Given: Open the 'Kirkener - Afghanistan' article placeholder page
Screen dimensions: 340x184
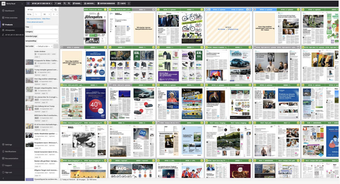Looking at the screenshot, I should (x=228, y=28).
